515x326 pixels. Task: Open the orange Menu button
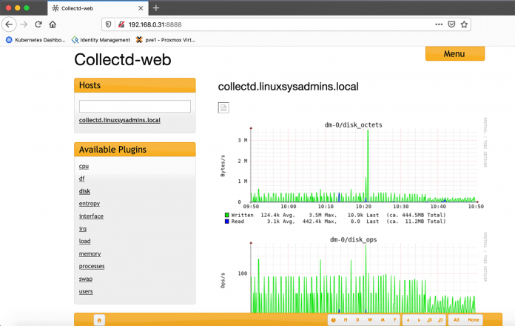(x=455, y=53)
